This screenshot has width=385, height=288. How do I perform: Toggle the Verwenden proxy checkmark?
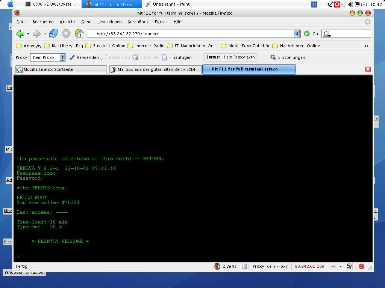pyautogui.click(x=72, y=57)
